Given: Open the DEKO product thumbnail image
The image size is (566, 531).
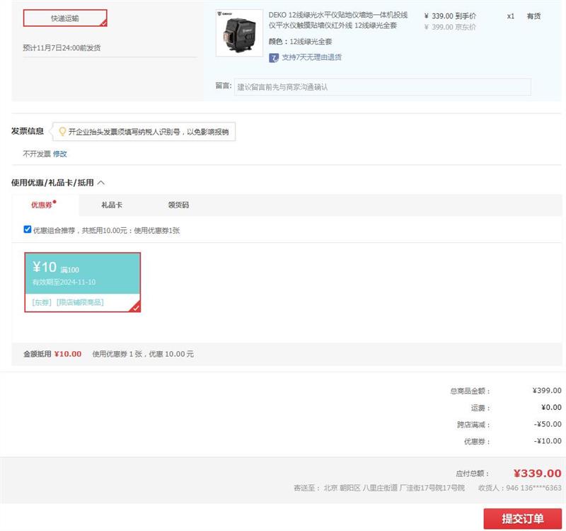Looking at the screenshot, I should 239,33.
